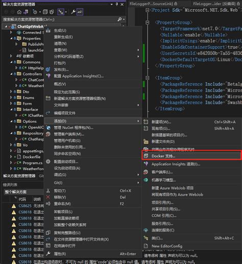Select Program.cs in the tree
The width and height of the screenshot is (242, 264).
pyautogui.click(x=32, y=163)
